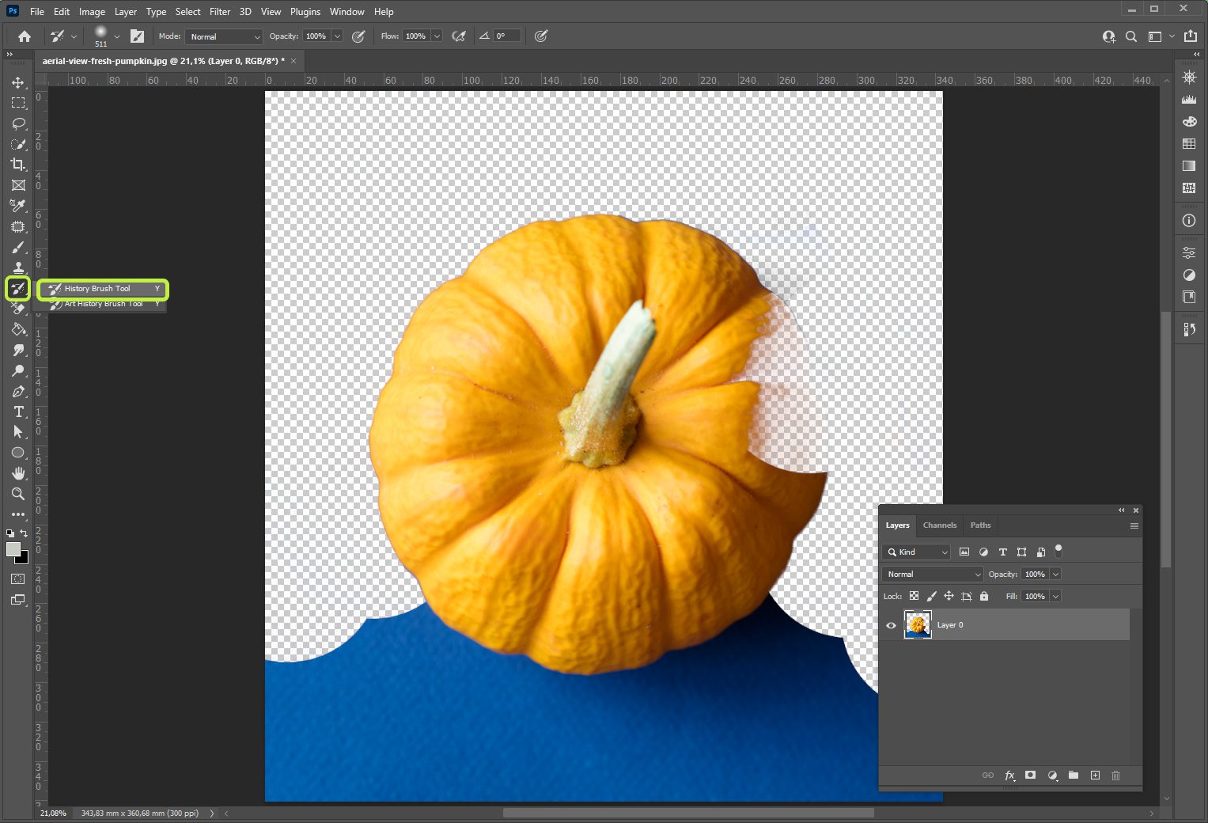Select the Path Selection tool
This screenshot has height=823, width=1208.
coord(18,432)
